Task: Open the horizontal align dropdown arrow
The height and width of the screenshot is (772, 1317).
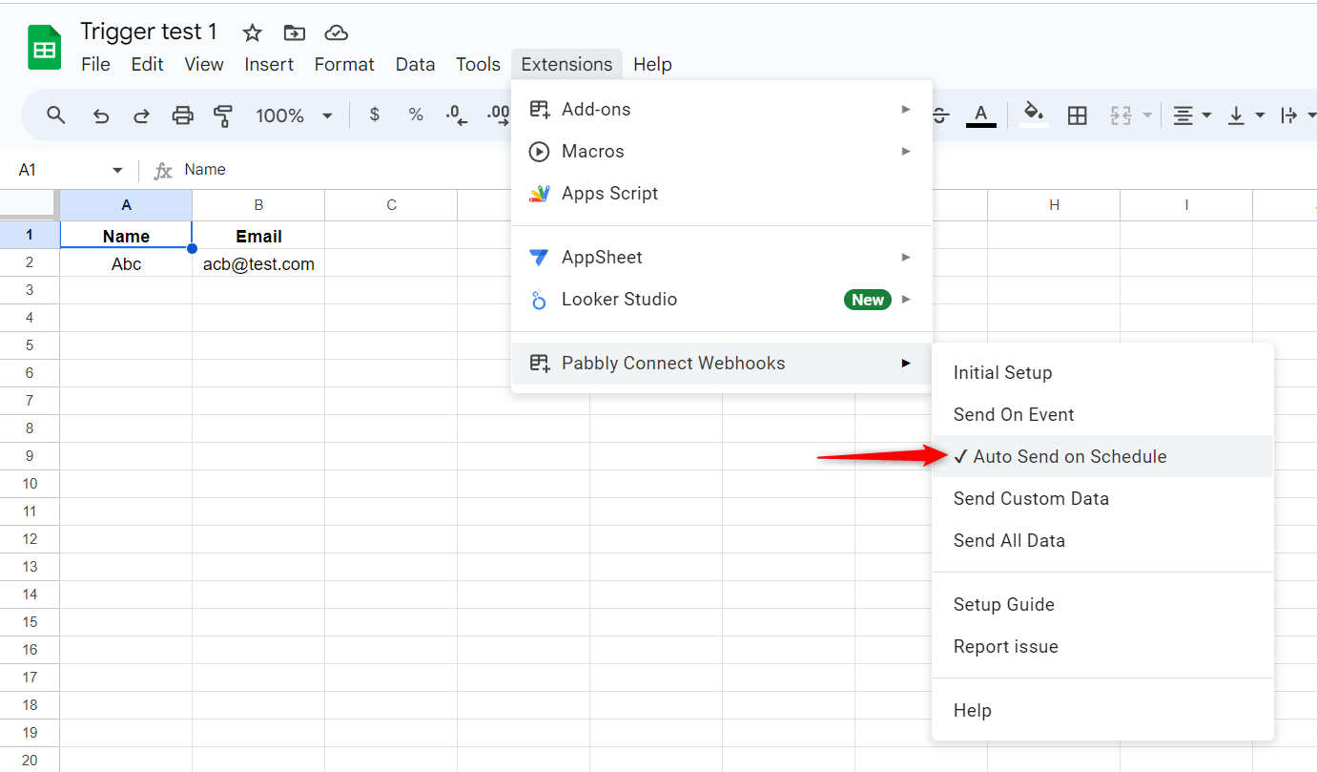Action: (x=1206, y=115)
